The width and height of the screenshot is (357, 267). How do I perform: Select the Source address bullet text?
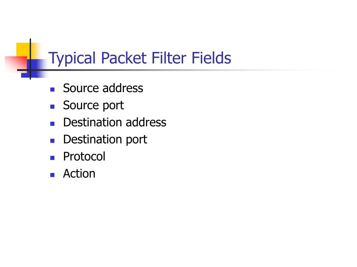103,88
